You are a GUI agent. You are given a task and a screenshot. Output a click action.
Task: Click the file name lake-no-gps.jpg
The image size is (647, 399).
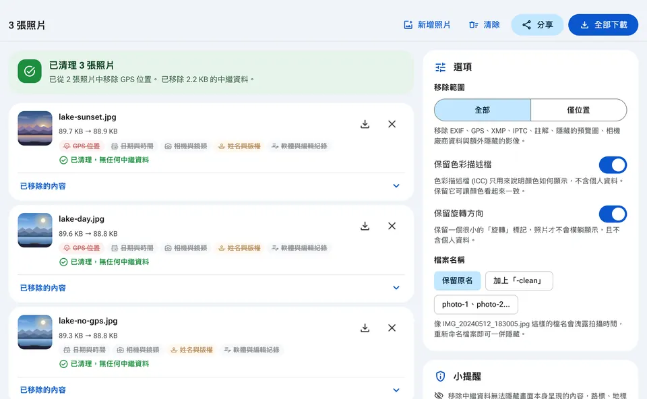(x=88, y=321)
